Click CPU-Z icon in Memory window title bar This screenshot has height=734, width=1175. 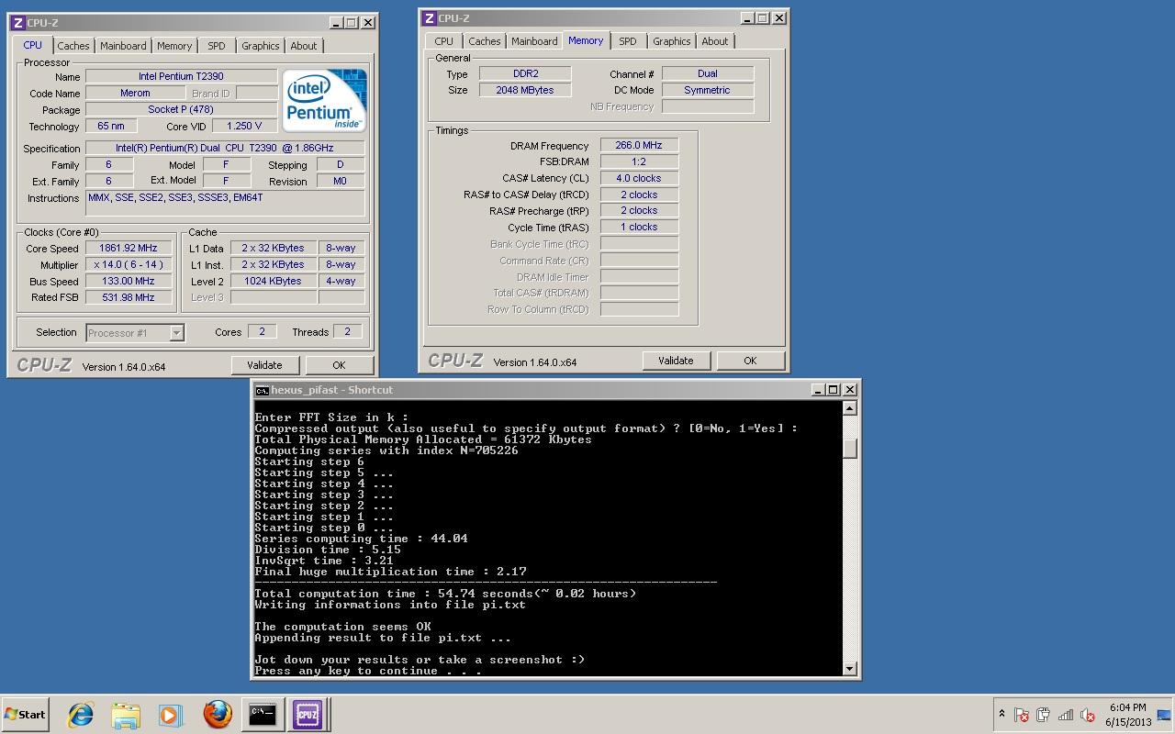pos(429,17)
